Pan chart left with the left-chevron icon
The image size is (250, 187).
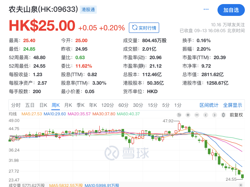(206, 115)
